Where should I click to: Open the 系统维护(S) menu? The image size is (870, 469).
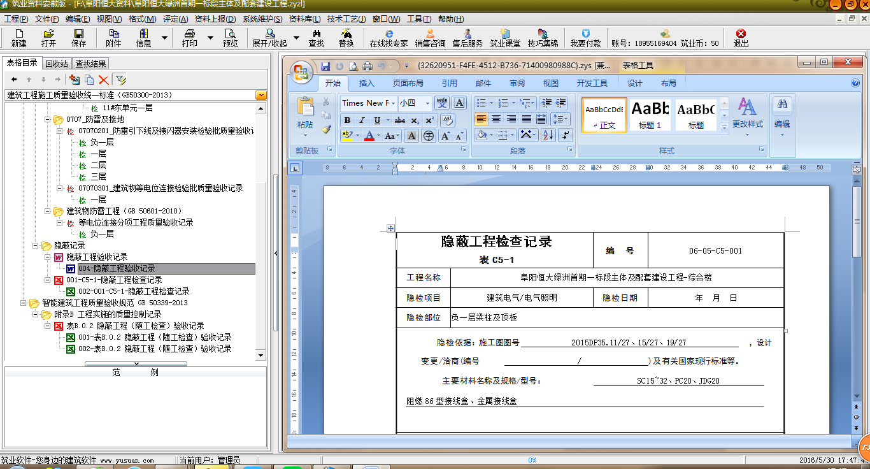click(x=262, y=19)
